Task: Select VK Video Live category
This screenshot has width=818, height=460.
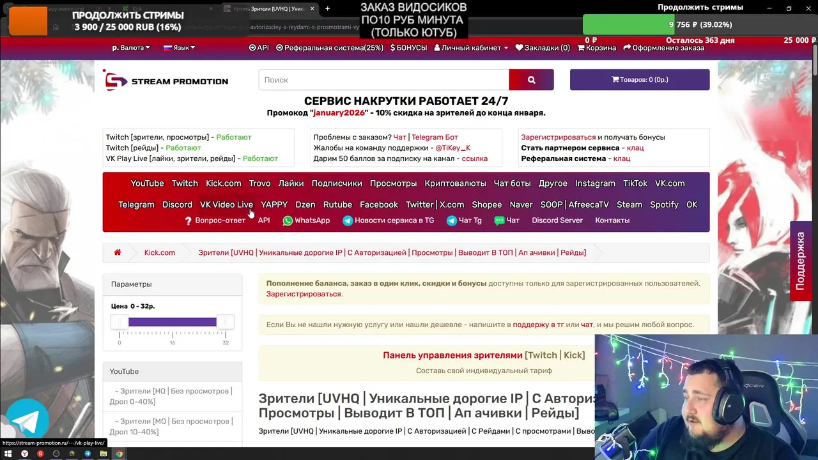Action: [x=226, y=204]
